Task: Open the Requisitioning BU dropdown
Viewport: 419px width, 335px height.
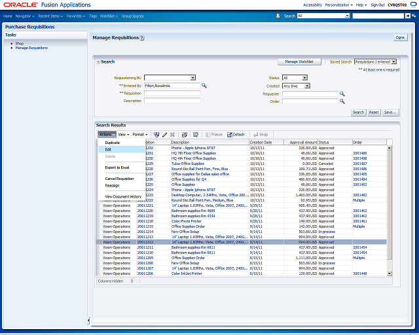Action: tap(193, 78)
